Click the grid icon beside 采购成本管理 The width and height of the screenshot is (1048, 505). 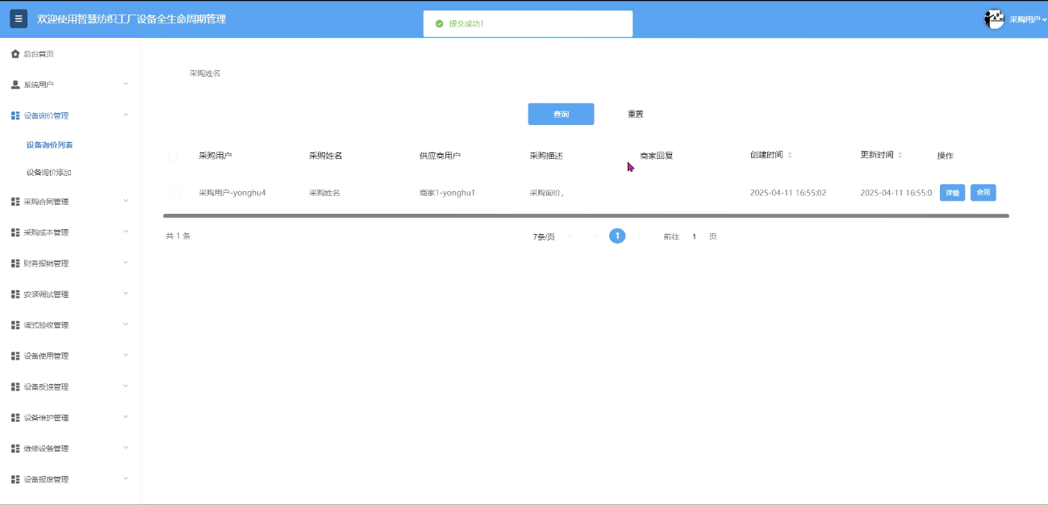tap(15, 232)
